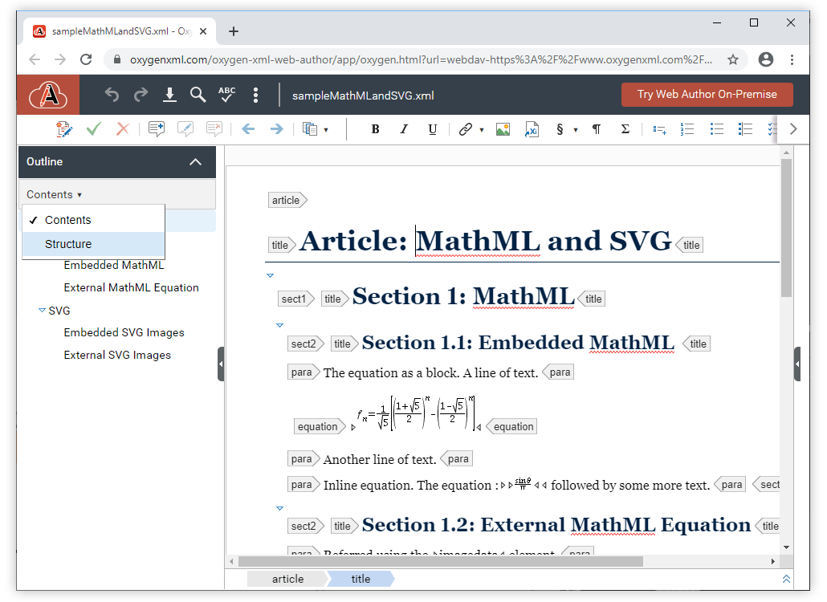This screenshot has height=602, width=827.
Task: Click the Undo arrow in the header
Action: pyautogui.click(x=112, y=95)
